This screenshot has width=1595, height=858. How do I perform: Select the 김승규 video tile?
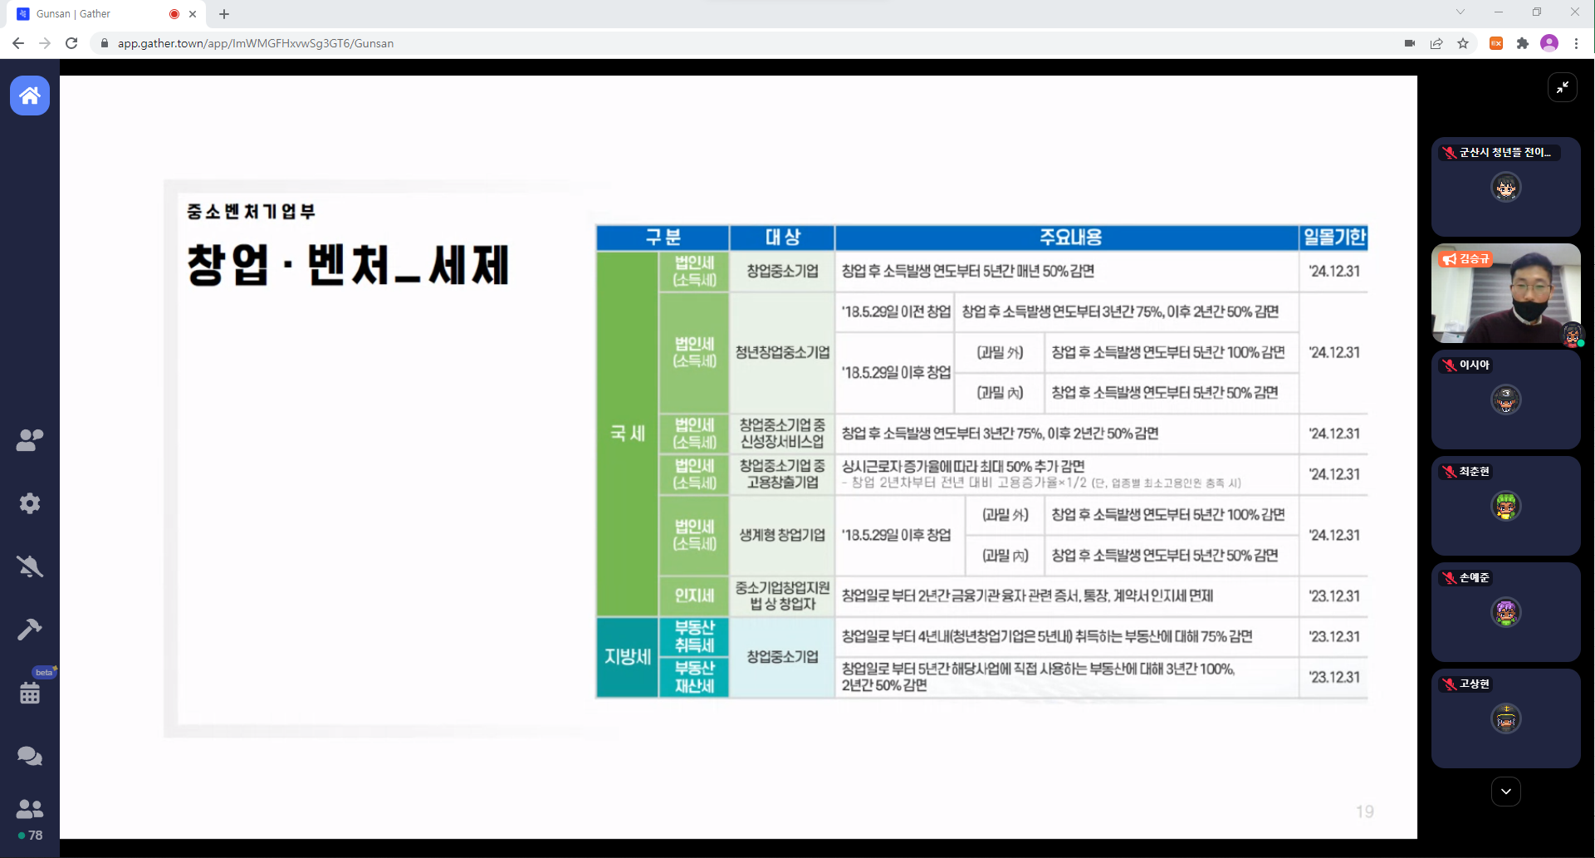point(1505,293)
